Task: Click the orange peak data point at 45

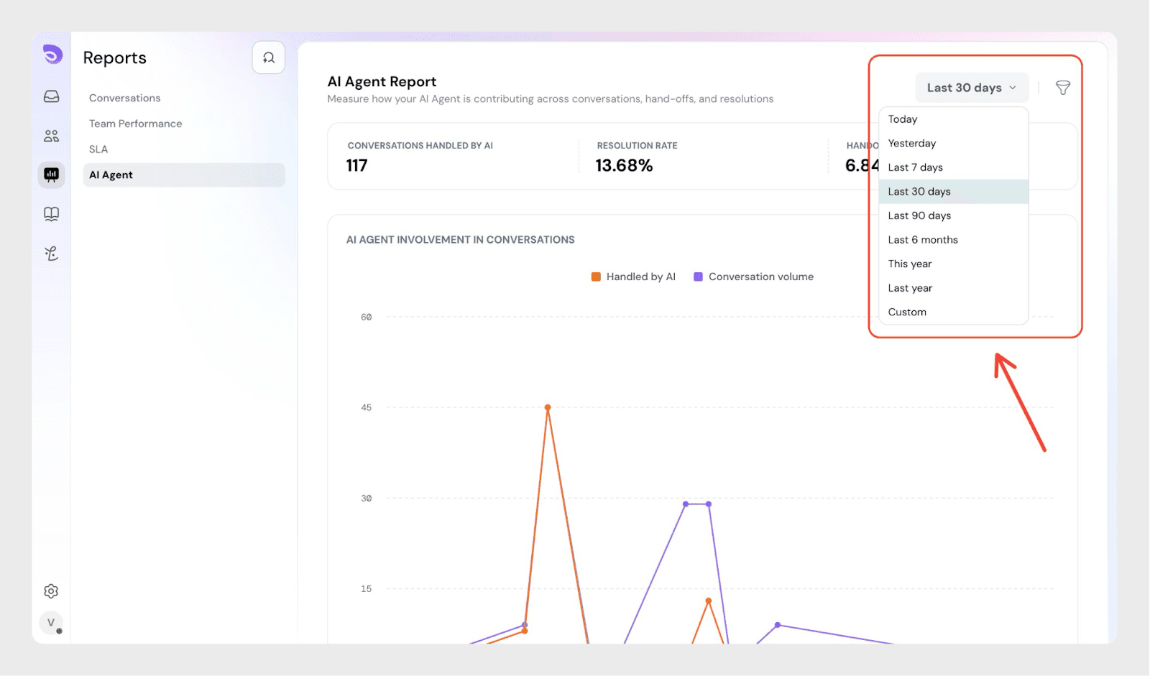Action: pos(548,407)
